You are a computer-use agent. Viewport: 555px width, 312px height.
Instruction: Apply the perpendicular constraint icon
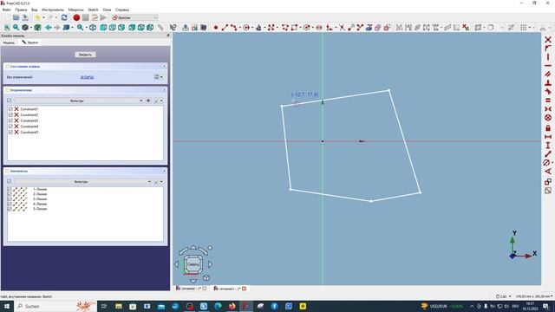coord(548,83)
